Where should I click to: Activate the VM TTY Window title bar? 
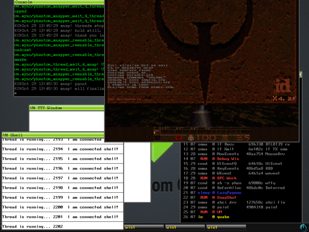coord(67,108)
